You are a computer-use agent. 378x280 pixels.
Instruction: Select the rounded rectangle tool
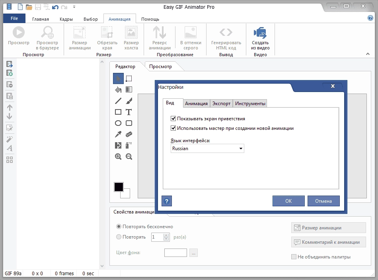pos(129,123)
